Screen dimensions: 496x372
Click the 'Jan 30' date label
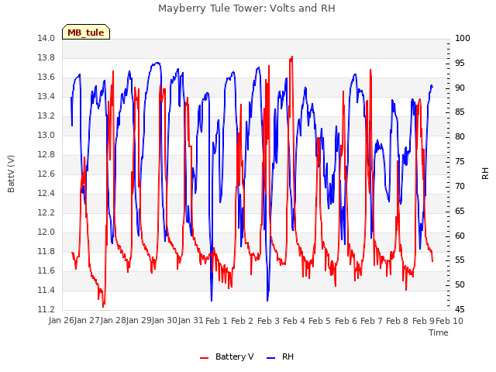pos(165,321)
